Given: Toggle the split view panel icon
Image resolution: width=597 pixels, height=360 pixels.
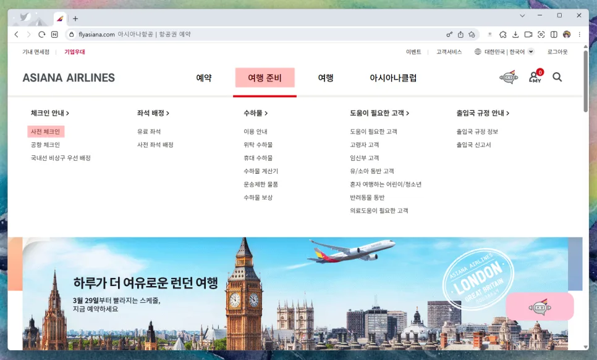Looking at the screenshot, I should 554,34.
